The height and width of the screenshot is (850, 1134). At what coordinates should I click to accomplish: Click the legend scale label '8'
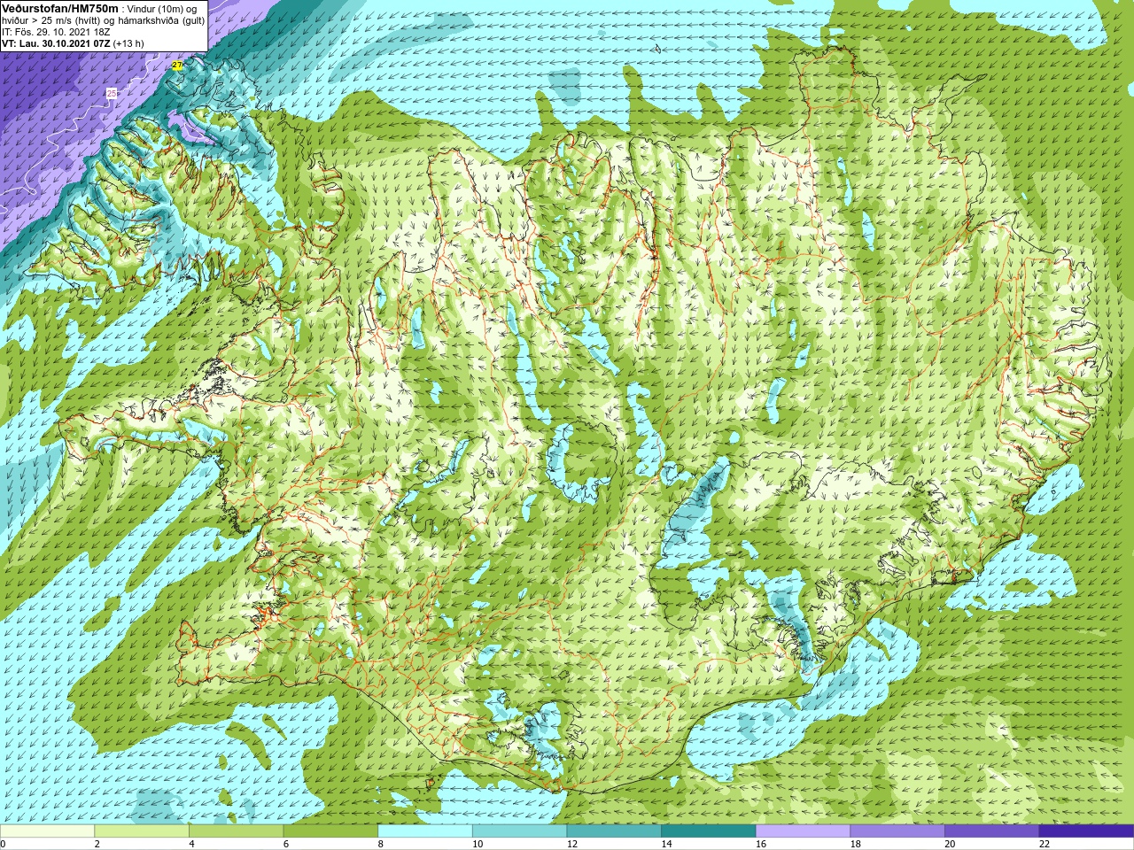[x=381, y=844]
